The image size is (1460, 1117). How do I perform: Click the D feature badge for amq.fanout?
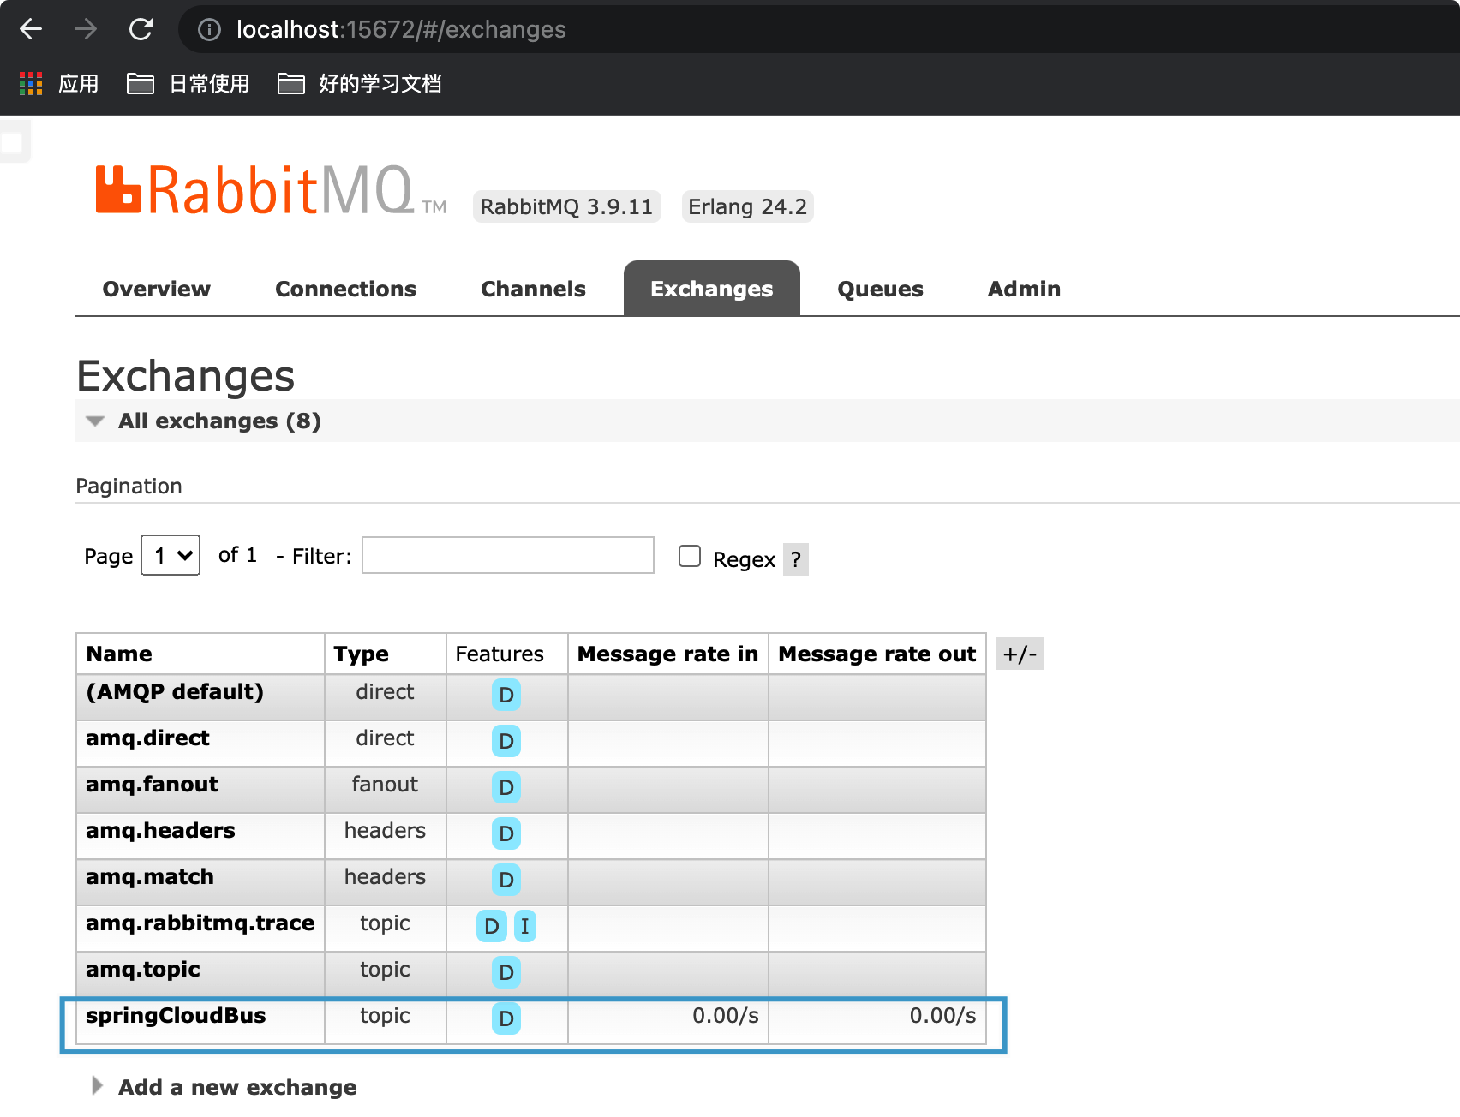click(x=506, y=787)
